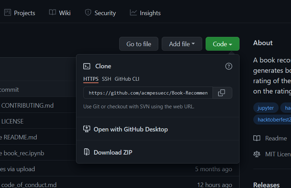Viewport: 291px width, 188px height.
Task: Open the clone help question-mark icon
Action: [229, 66]
